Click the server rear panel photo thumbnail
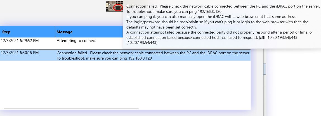The width and height of the screenshot is (321, 116). coord(114,6)
